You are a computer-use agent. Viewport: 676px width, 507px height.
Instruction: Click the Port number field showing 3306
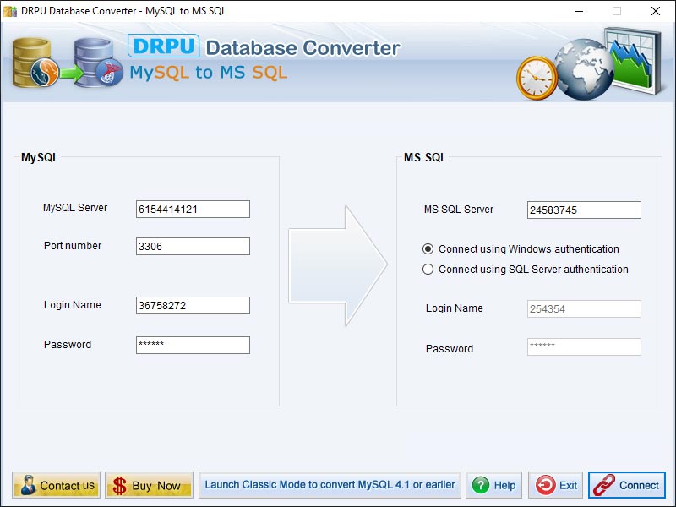coord(192,246)
